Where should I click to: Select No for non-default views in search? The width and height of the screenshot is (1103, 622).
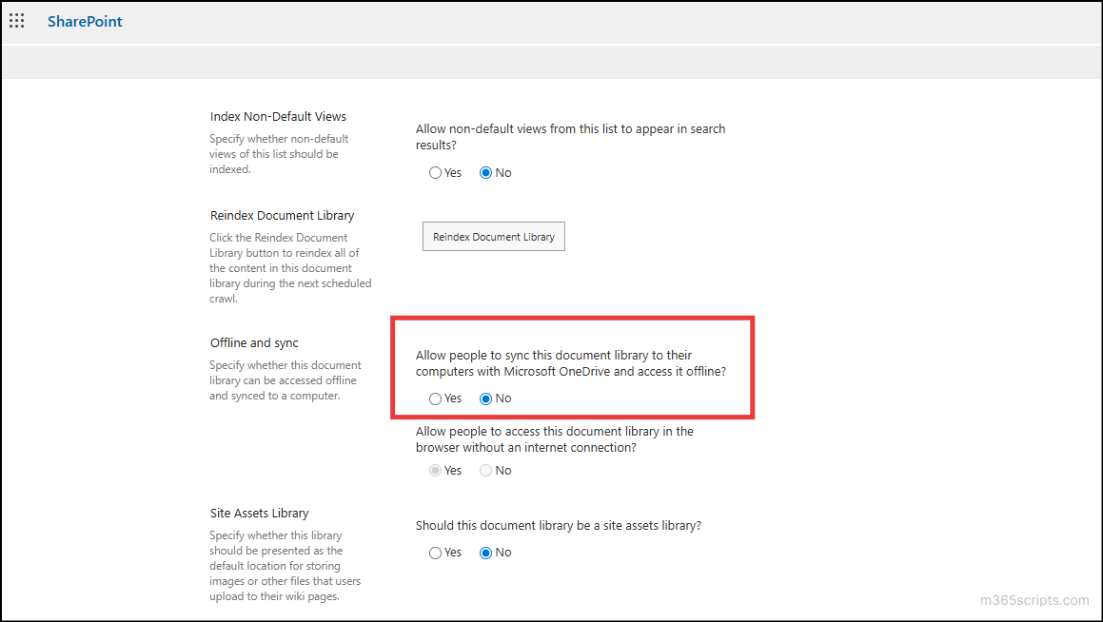(484, 172)
